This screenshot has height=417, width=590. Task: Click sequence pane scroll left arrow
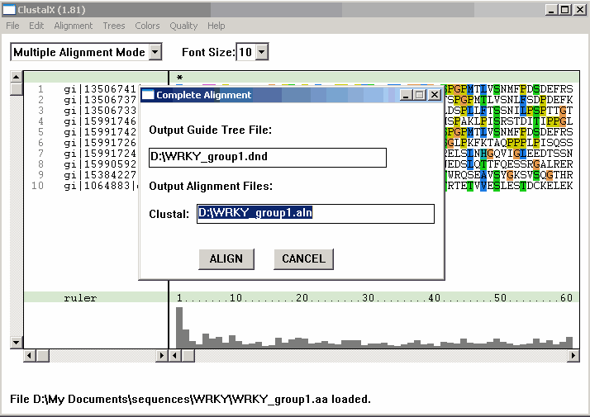coord(175,355)
